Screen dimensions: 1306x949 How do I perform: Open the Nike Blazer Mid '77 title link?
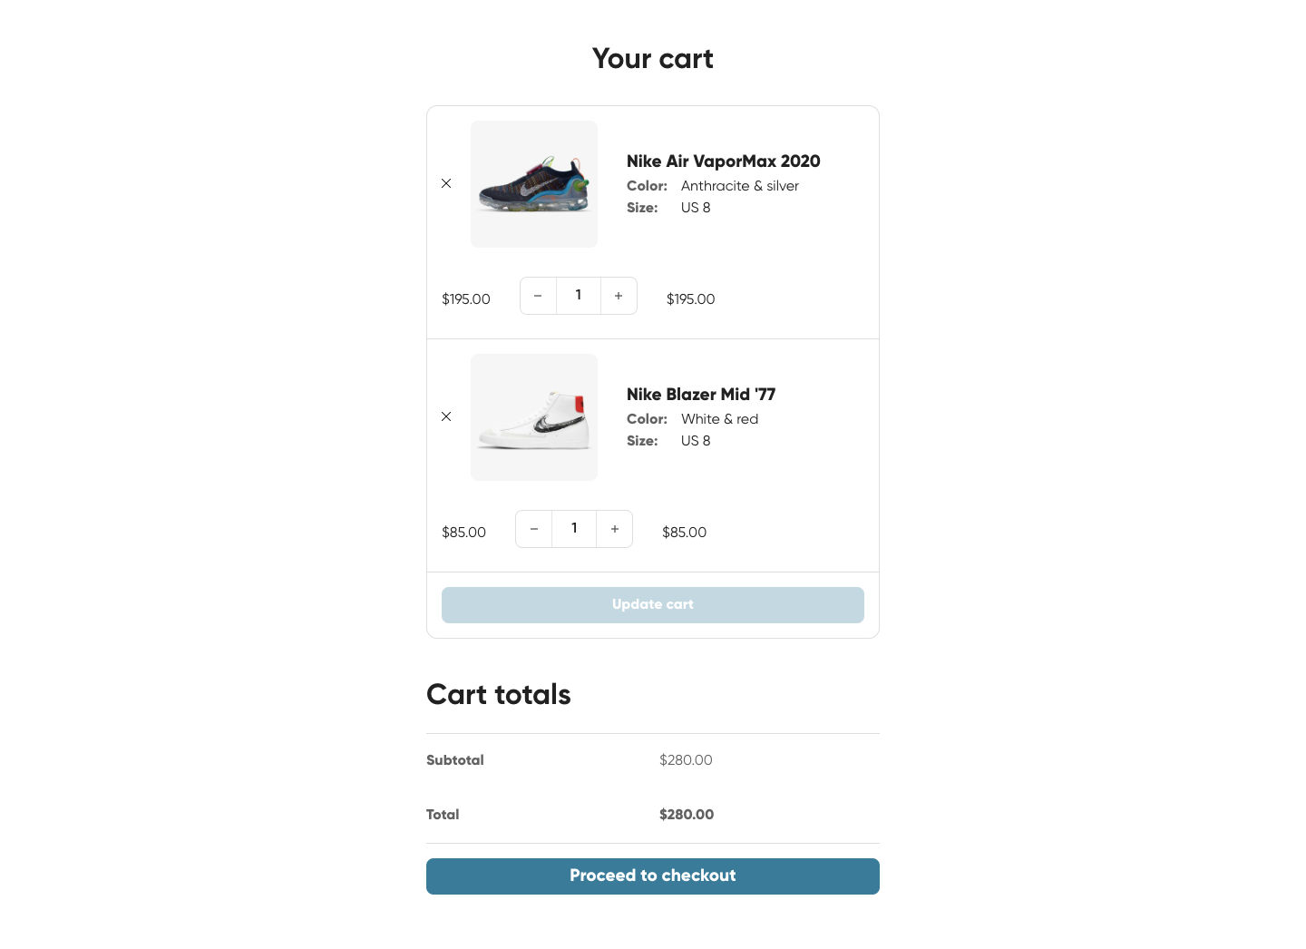coord(701,395)
